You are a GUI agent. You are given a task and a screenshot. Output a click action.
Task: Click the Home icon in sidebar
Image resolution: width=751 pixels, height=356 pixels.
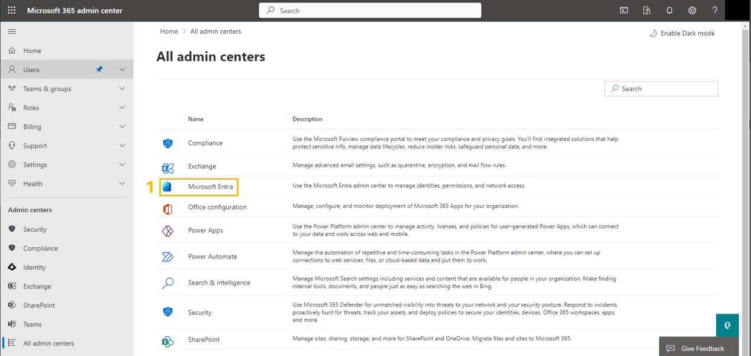(12, 51)
